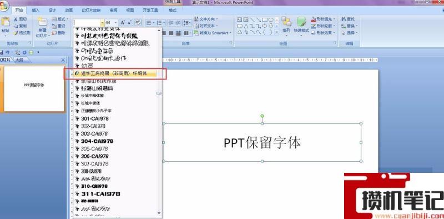The height and width of the screenshot is (219, 444).
Task: Click the Paste clipboard icon
Action: coord(6,22)
